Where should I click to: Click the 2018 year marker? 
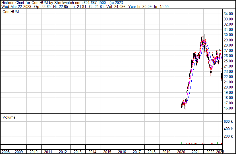(151, 152)
